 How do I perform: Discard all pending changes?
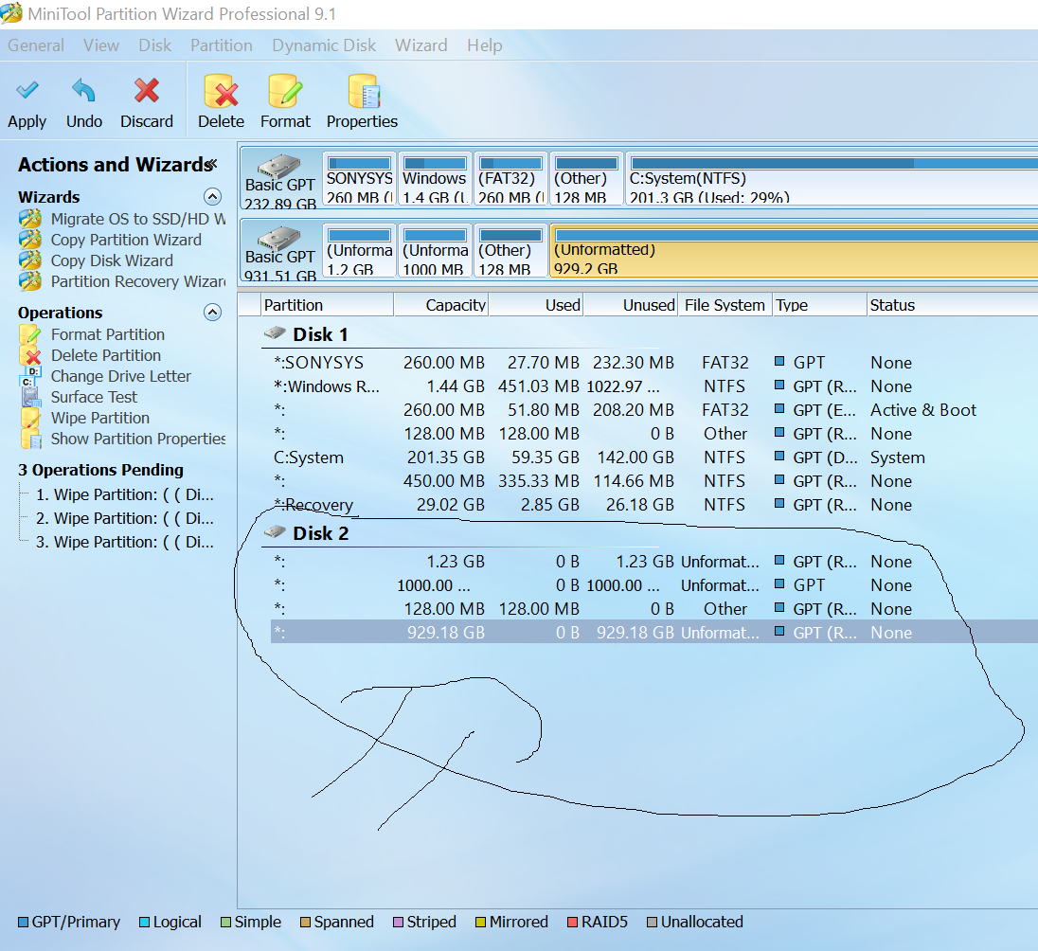tap(146, 104)
